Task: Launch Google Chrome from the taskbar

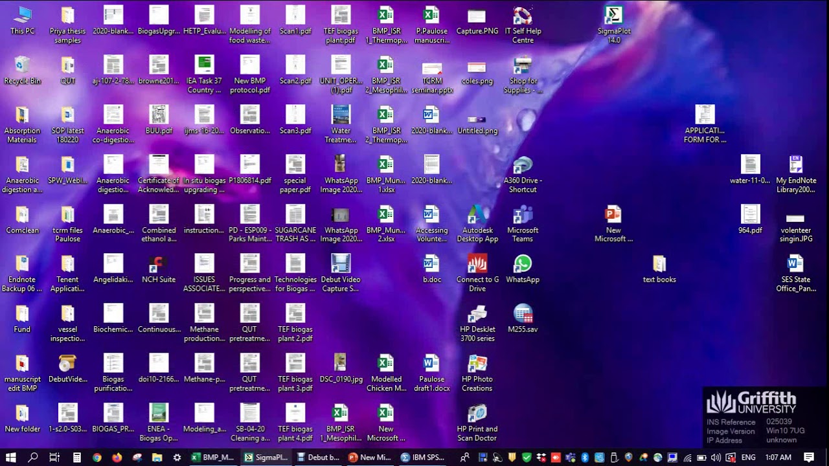Action: 97,457
